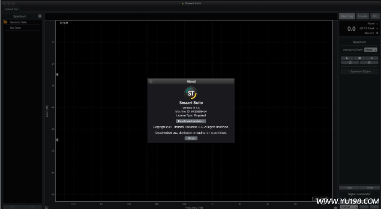Click the Frequency (Hz) axis label
The image size is (381, 209).
(x=194, y=208)
